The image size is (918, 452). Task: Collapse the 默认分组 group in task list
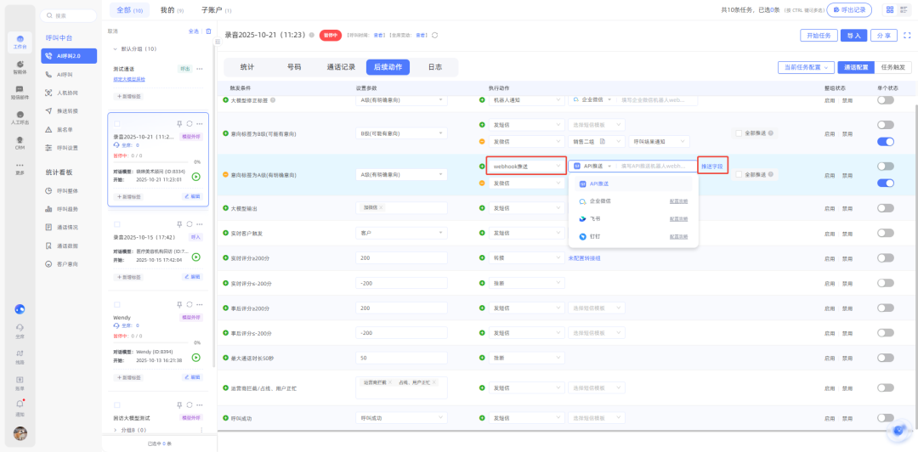point(115,49)
